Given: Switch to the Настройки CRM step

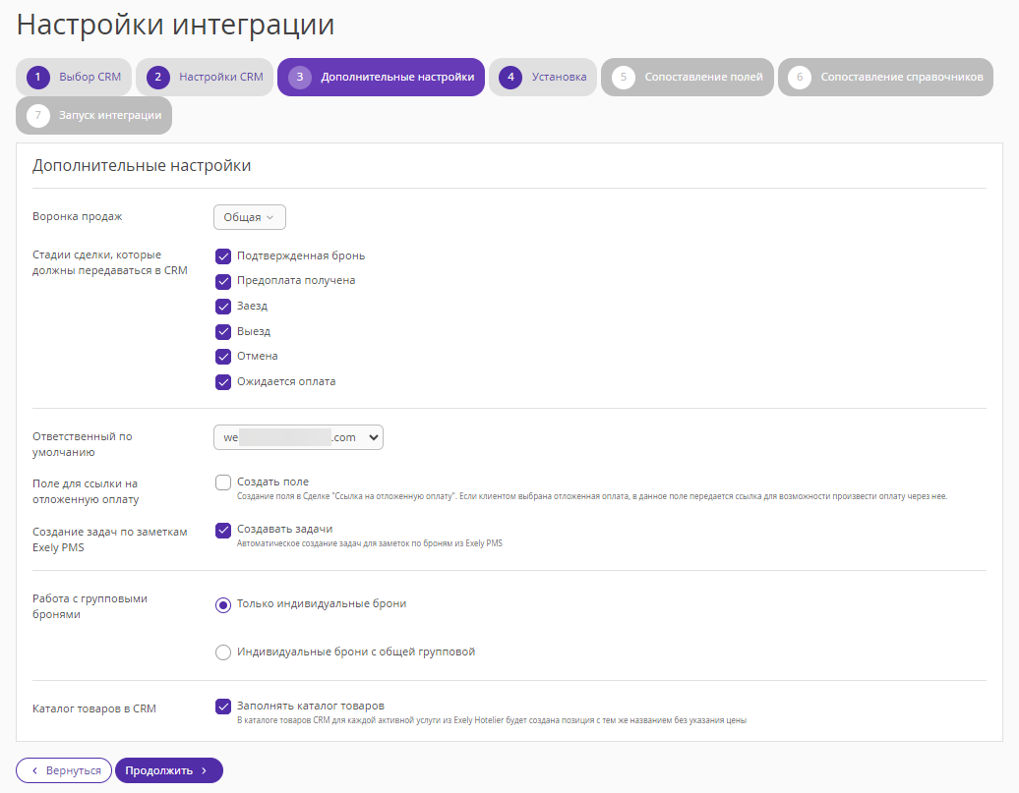Looking at the screenshot, I should point(205,78).
